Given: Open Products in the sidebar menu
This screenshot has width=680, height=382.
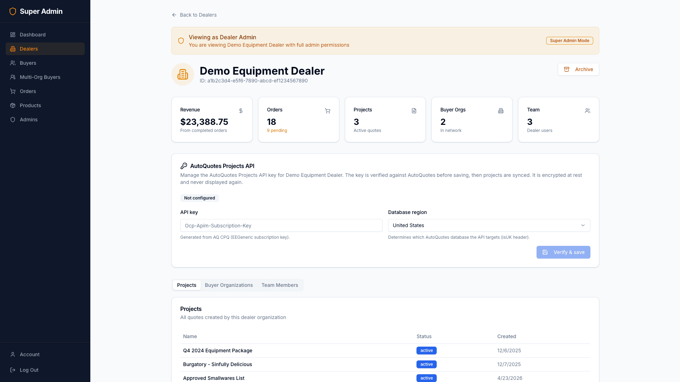Looking at the screenshot, I should pos(45,105).
